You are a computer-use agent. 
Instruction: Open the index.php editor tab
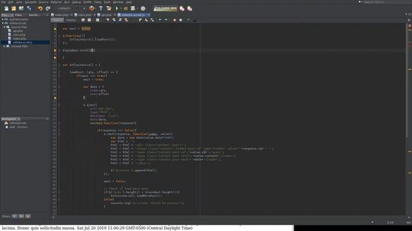click(x=62, y=15)
